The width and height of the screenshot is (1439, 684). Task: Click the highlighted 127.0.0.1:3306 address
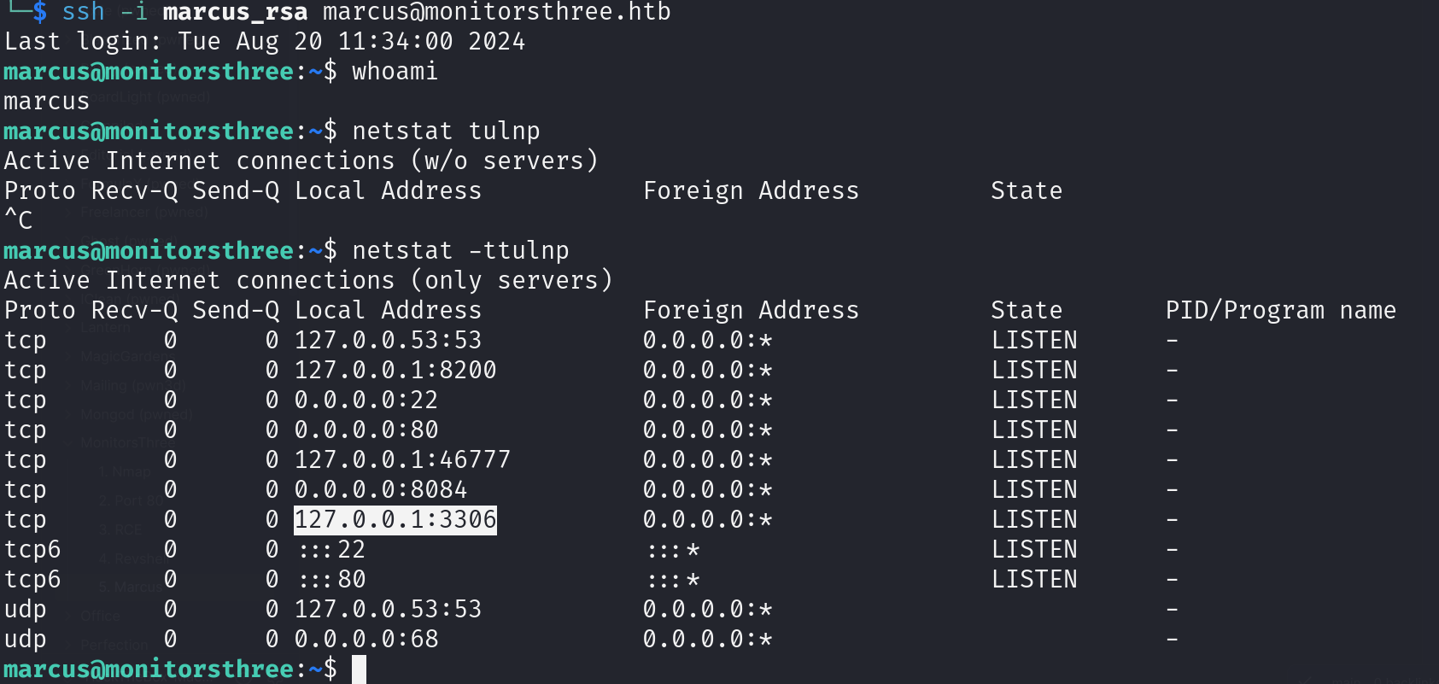395,519
